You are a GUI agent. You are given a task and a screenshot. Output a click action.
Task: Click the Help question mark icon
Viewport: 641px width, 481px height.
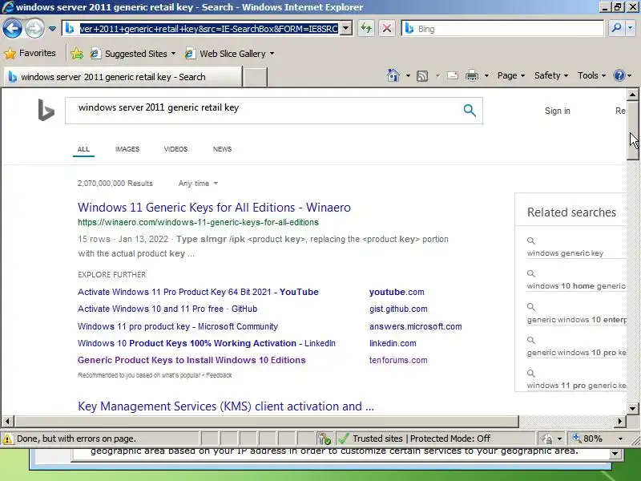[x=619, y=75]
